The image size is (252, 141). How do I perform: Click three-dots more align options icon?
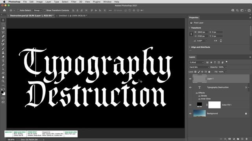(110, 11)
